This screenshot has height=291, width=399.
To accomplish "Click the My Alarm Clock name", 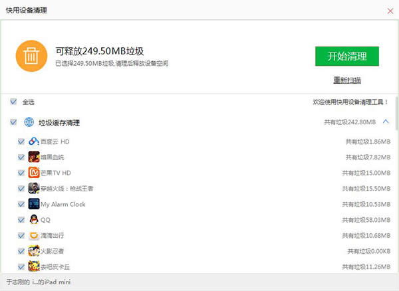I will (x=63, y=205).
